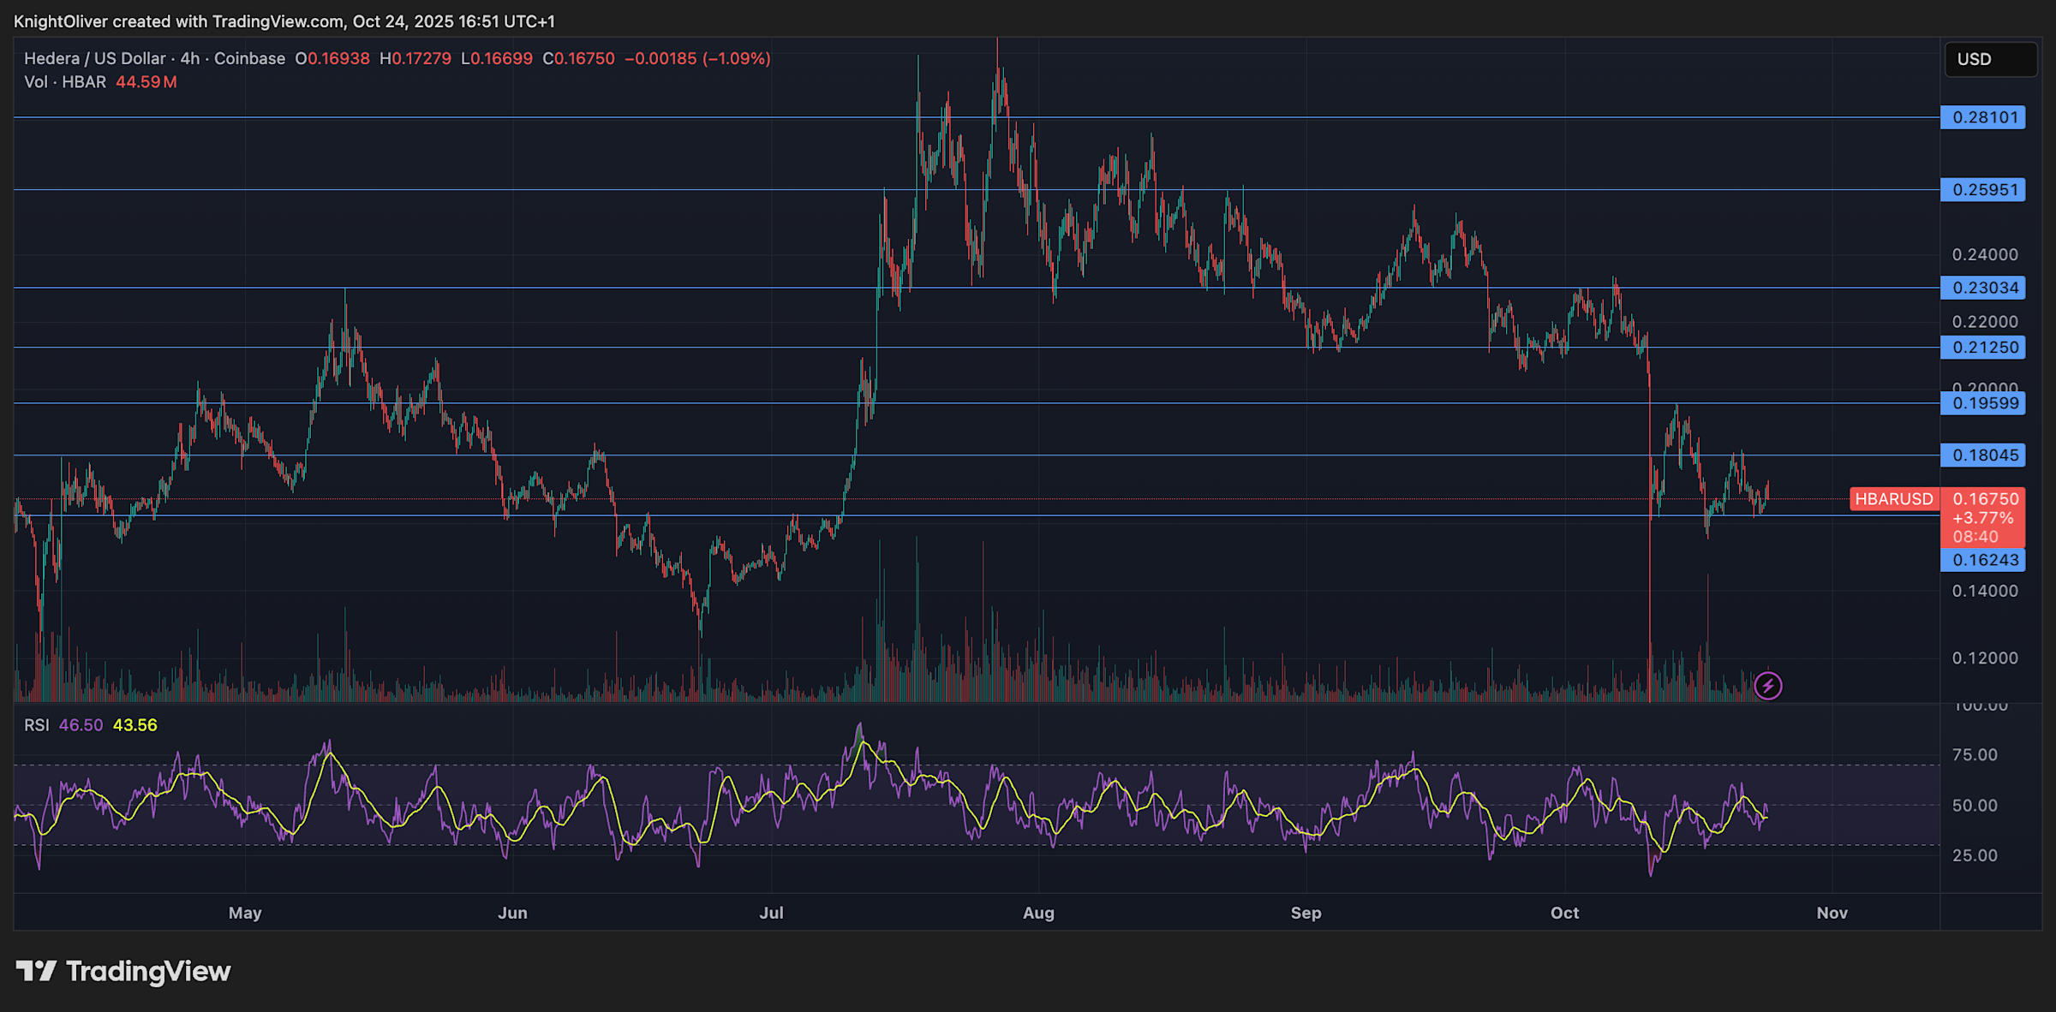Select the 0.28101 resistance level label
The image size is (2056, 1012).
click(x=1981, y=117)
